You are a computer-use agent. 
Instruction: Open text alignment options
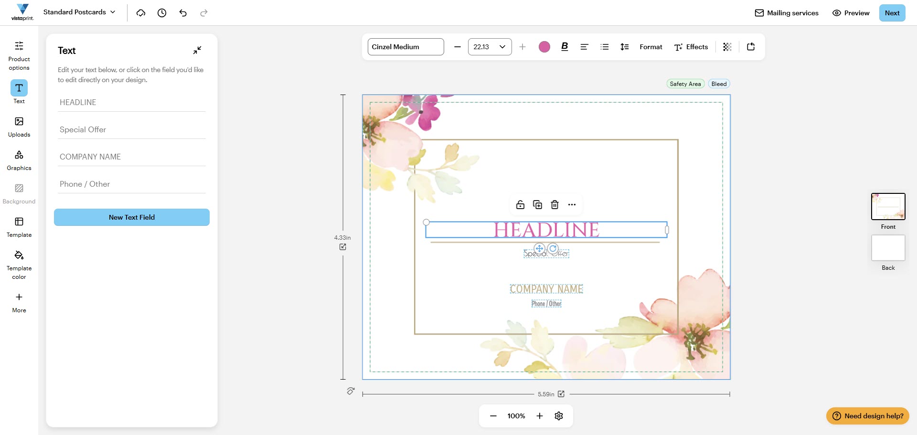pos(584,47)
